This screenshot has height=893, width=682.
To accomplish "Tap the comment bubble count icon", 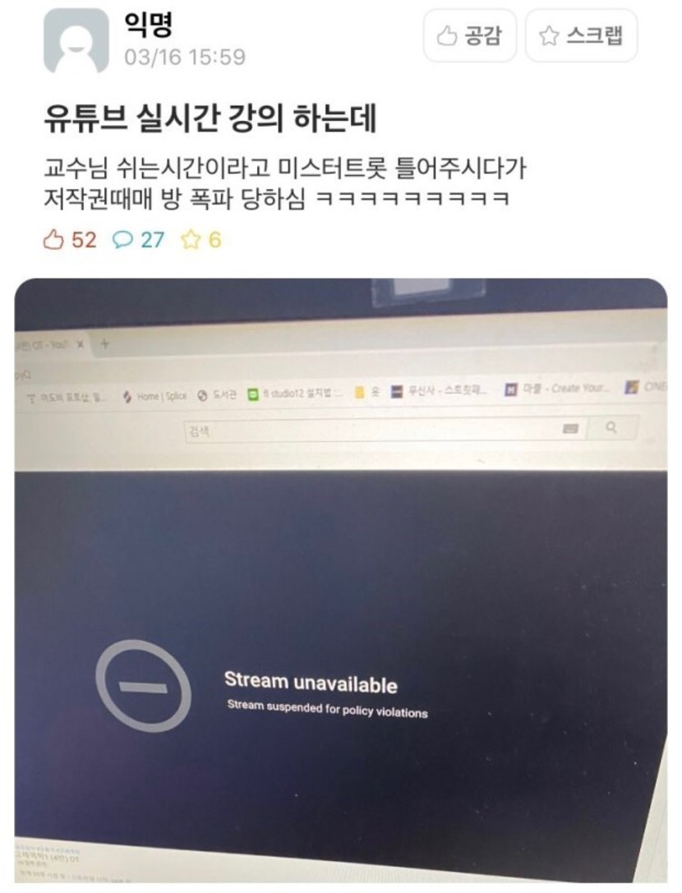I will coord(122,240).
